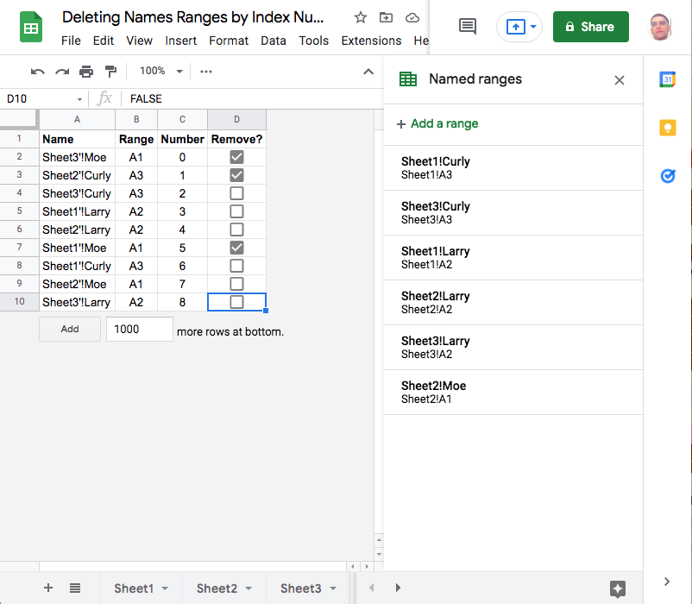Open Google Keep side panel
The height and width of the screenshot is (604, 692).
(x=667, y=128)
